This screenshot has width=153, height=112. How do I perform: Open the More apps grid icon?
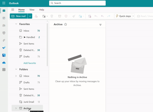click(4, 70)
